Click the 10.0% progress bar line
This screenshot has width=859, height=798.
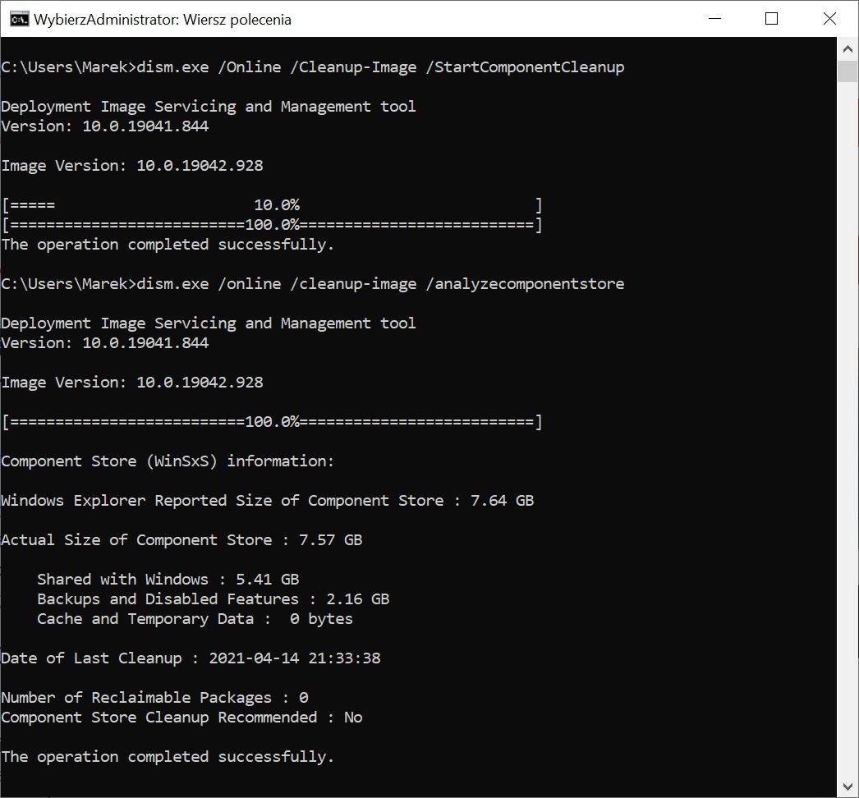point(272,205)
